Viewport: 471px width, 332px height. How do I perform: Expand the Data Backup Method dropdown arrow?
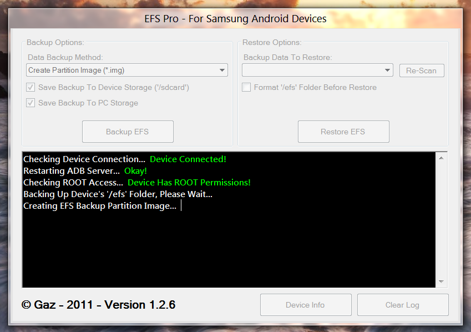click(222, 71)
